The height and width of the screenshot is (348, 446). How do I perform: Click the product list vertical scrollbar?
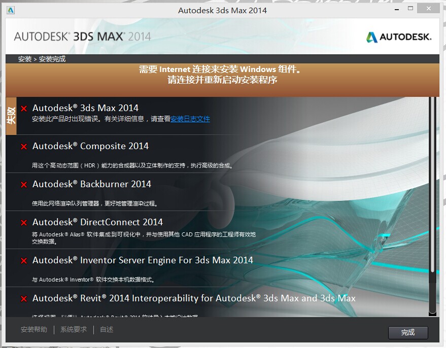tap(432, 206)
